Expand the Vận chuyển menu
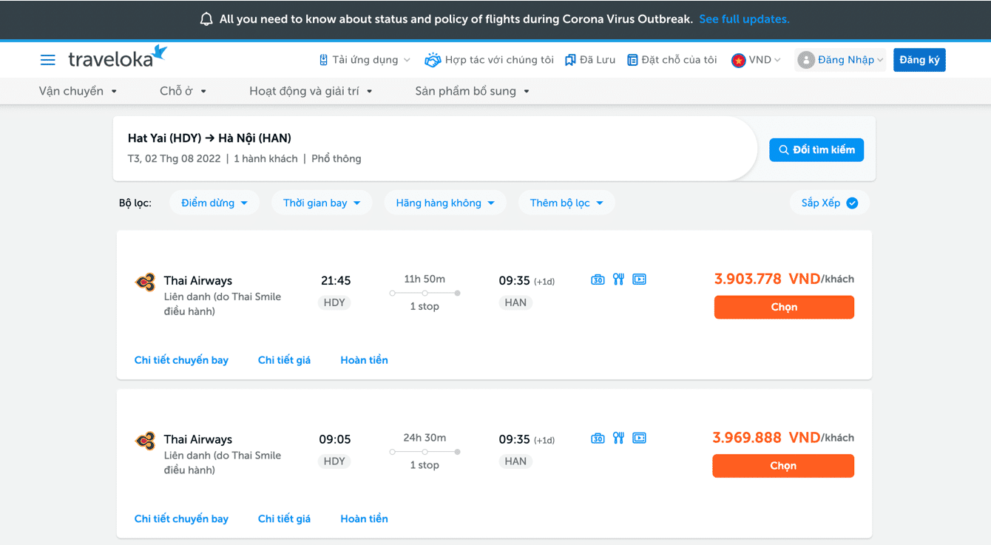The width and height of the screenshot is (991, 545). coord(78,91)
